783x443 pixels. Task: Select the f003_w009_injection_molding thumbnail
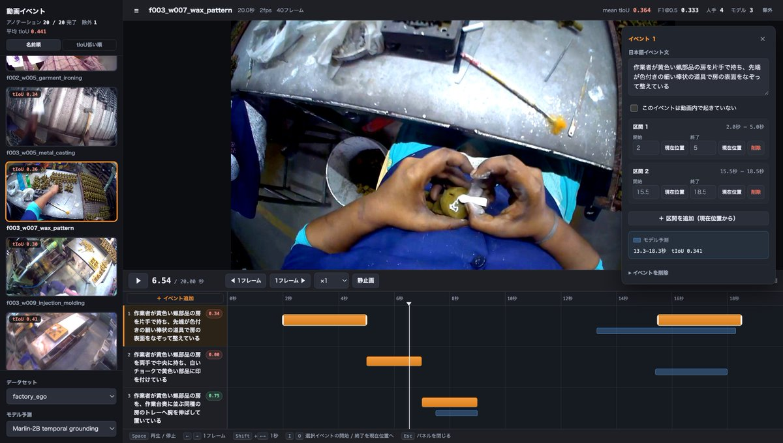(x=61, y=266)
